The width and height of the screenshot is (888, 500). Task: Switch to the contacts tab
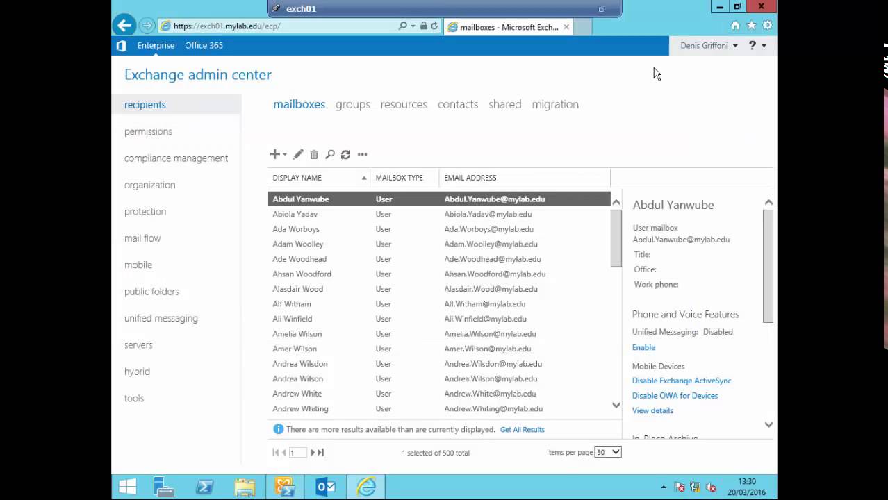pyautogui.click(x=458, y=104)
